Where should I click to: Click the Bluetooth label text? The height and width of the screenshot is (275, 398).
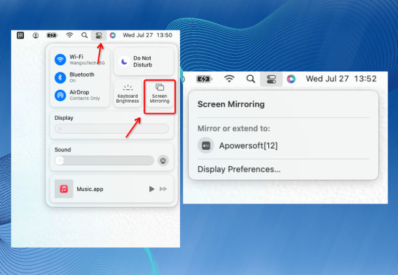coord(82,75)
